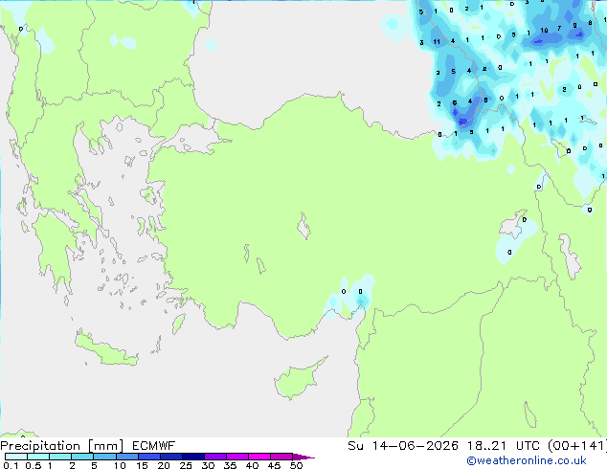Pick the 15–20 mm blue legend swatch
The width and height of the screenshot is (607, 469).
(149, 457)
